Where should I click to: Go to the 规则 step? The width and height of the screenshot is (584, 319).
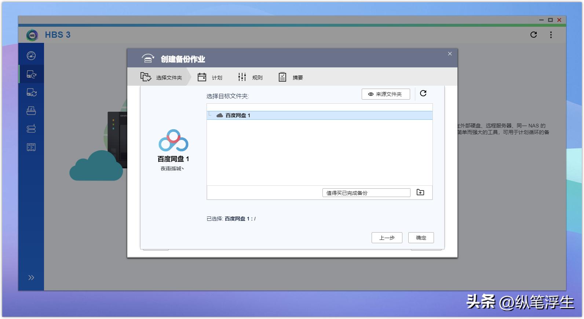(250, 77)
